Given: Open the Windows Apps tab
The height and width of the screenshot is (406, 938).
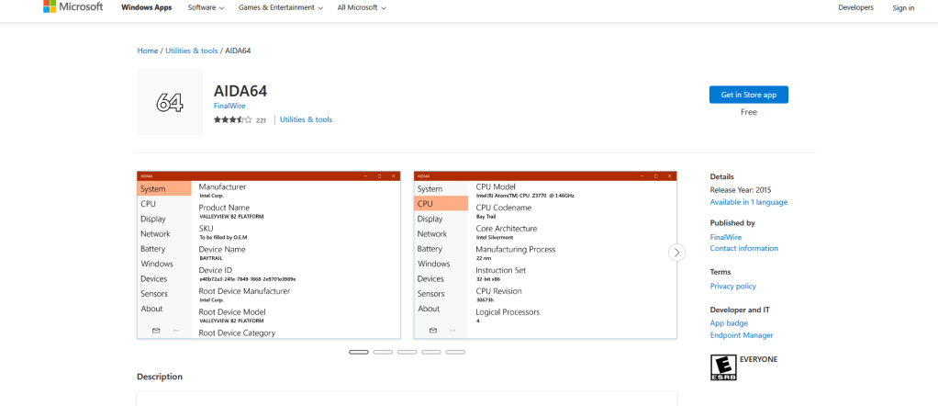Looking at the screenshot, I should [x=146, y=7].
